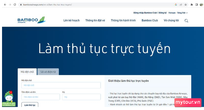Open the extensions puzzle icon
Viewport: 204px width, 110px height.
point(192,5)
